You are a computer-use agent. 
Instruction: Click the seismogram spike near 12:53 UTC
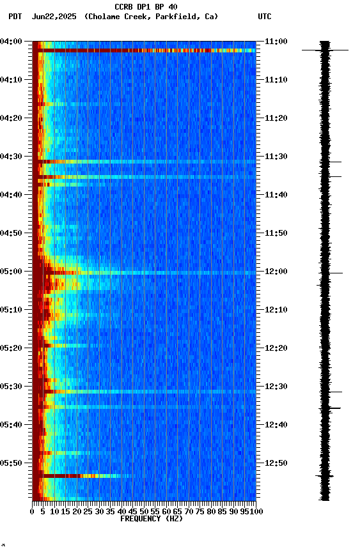point(324,477)
